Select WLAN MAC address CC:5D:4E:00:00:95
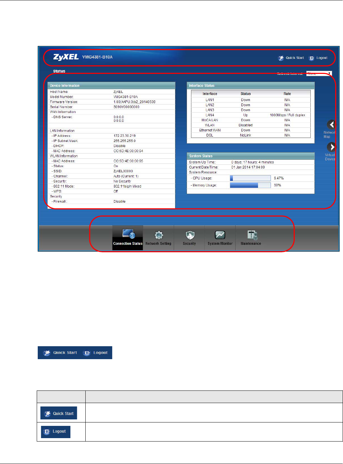The height and width of the screenshot is (464, 343). [x=128, y=161]
